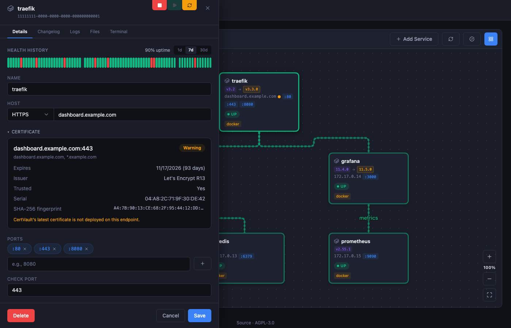Viewport: 511px width, 328px height.
Task: Click the v3.3.0 update badge on traefik node
Action: coord(251,89)
